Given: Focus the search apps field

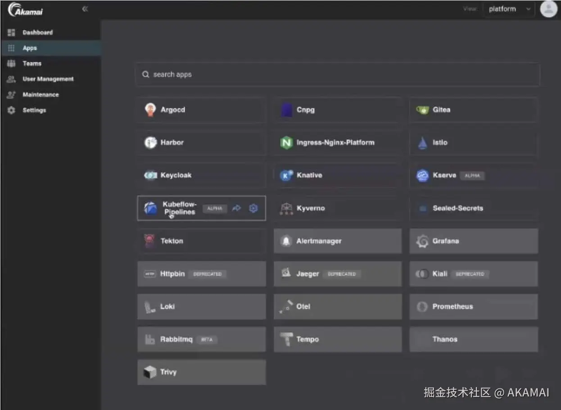Looking at the screenshot, I should pyautogui.click(x=337, y=75).
